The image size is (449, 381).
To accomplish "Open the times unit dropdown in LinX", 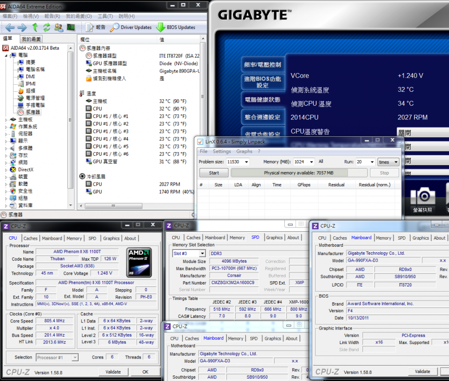I will coord(388,161).
